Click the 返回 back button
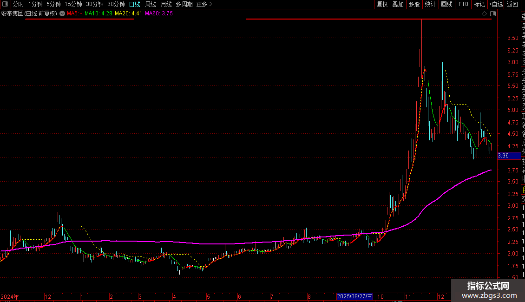The width and height of the screenshot is (525, 302). [x=512, y=4]
